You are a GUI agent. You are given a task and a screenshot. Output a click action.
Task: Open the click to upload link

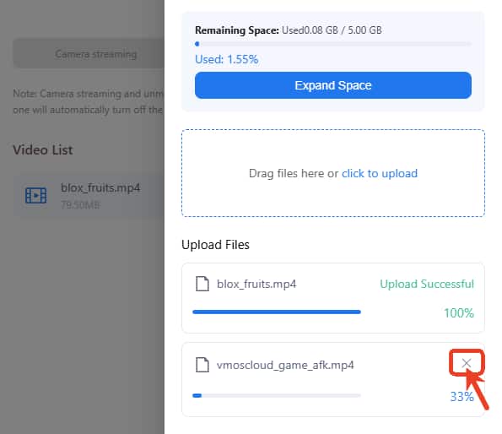pos(380,173)
